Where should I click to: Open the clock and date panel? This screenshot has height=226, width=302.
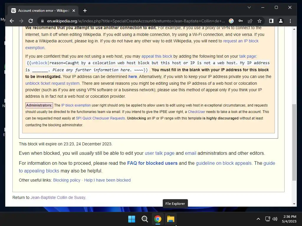pyautogui.click(x=289, y=219)
